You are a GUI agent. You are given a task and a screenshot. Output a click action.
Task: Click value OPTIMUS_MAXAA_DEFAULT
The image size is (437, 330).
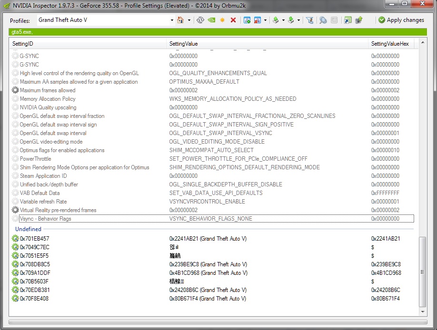pyautogui.click(x=204, y=82)
